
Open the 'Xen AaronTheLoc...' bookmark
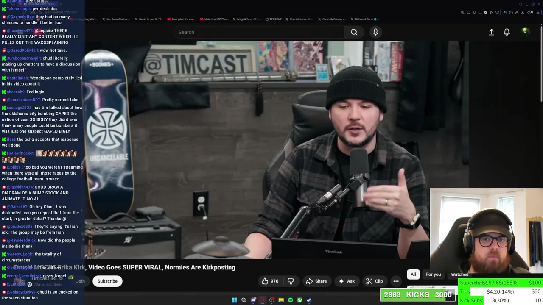coord(116,19)
